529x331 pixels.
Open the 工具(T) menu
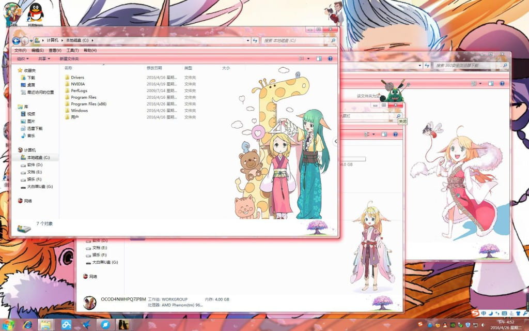(72, 50)
